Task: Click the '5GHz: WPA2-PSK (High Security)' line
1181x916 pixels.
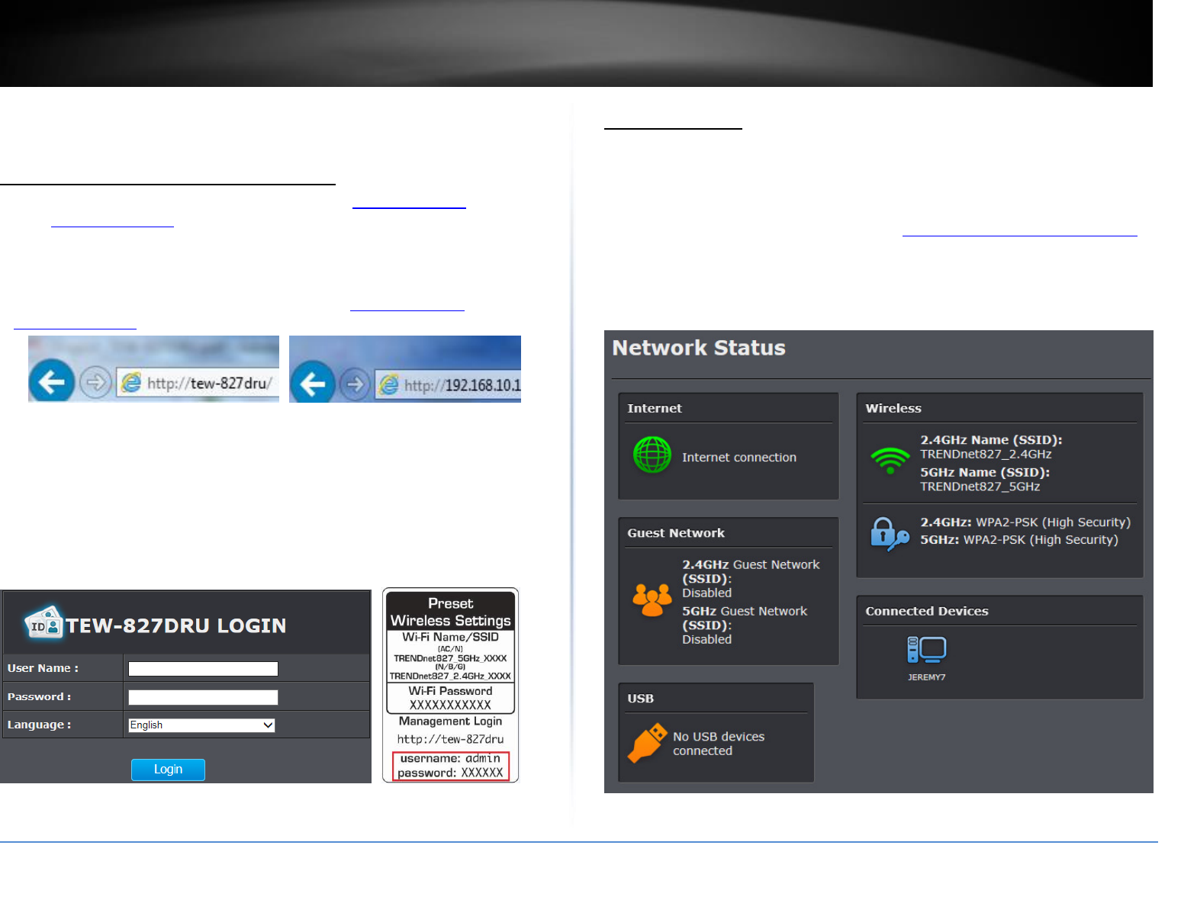Action: coord(1019,540)
